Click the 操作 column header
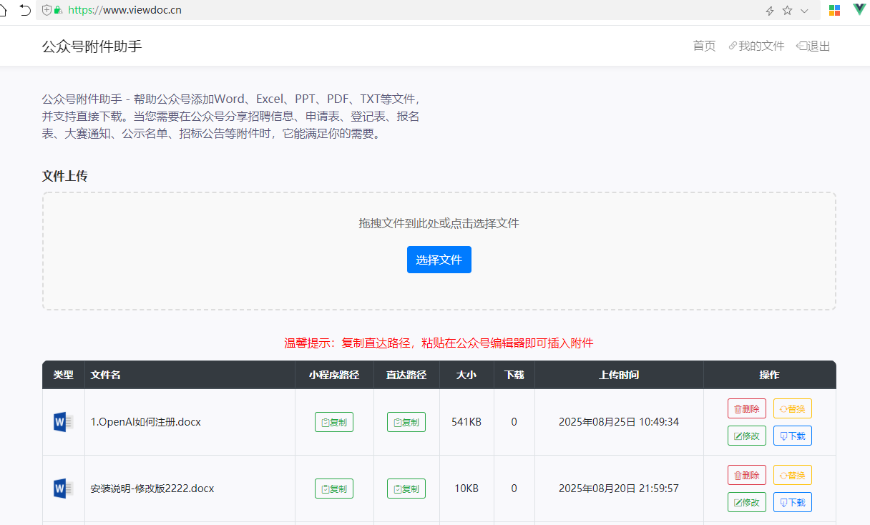The image size is (870, 525). pos(770,375)
